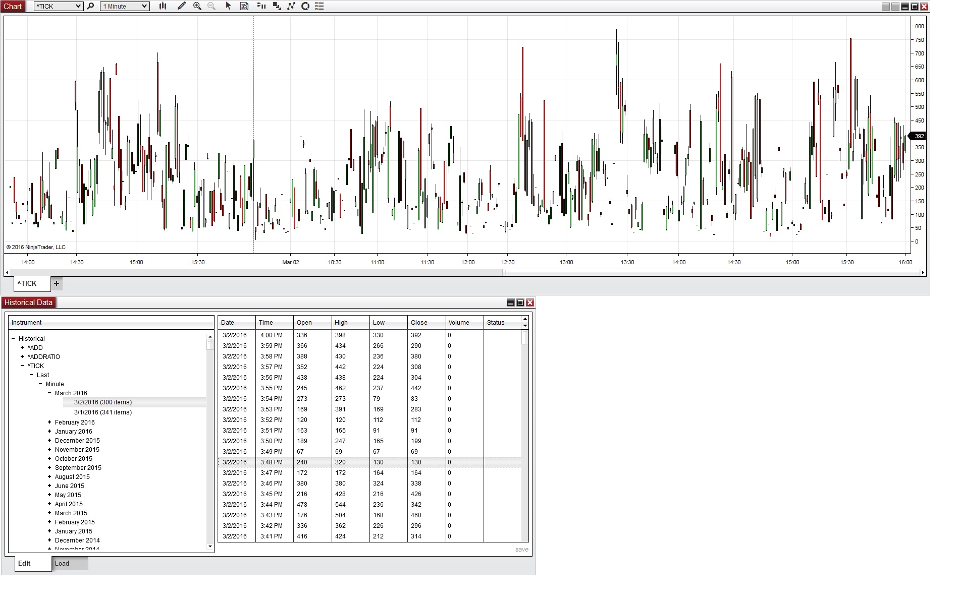This screenshot has height=605, width=959.
Task: Select the pencil drawing tools icon
Action: point(182,6)
